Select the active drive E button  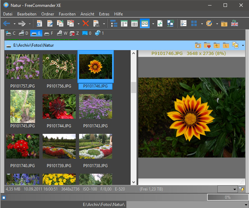pyautogui.click(x=36, y=33)
